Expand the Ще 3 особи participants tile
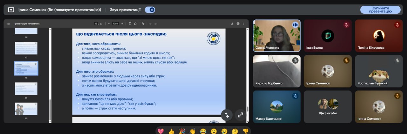 (328, 107)
